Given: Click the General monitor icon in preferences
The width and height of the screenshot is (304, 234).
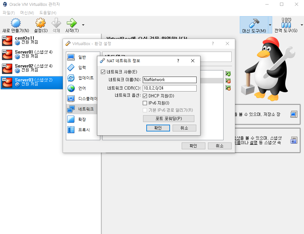Looking at the screenshot, I should [x=71, y=57].
